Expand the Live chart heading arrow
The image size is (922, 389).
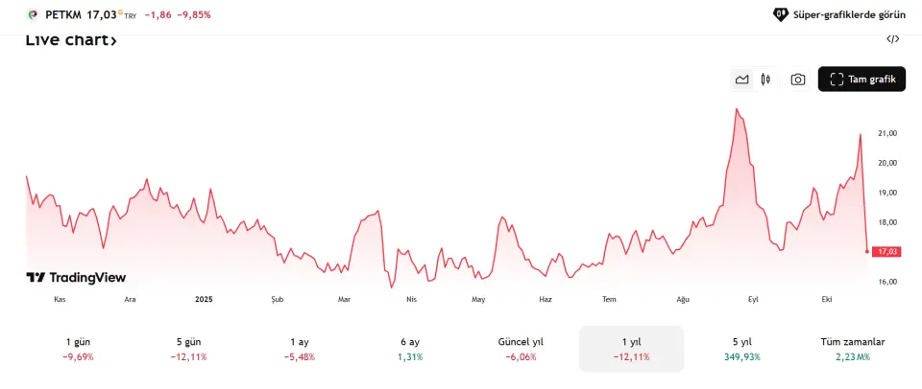[113, 41]
